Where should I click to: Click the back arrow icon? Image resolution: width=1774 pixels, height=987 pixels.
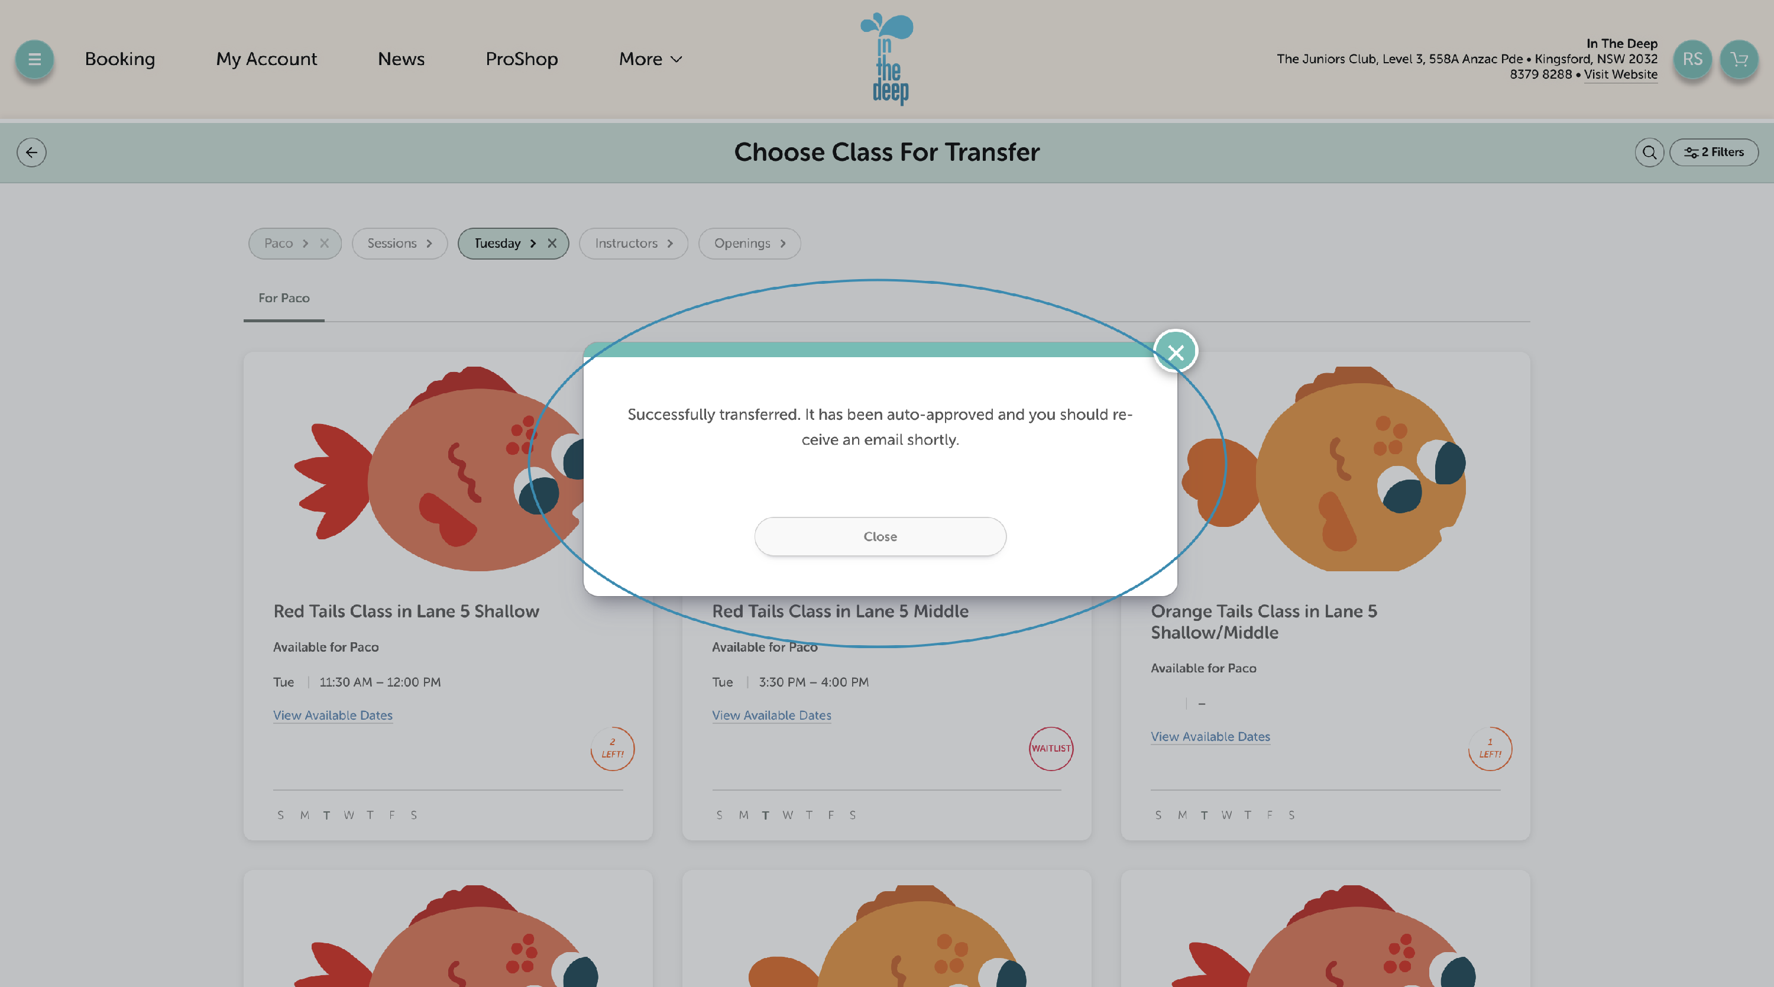[x=32, y=152]
